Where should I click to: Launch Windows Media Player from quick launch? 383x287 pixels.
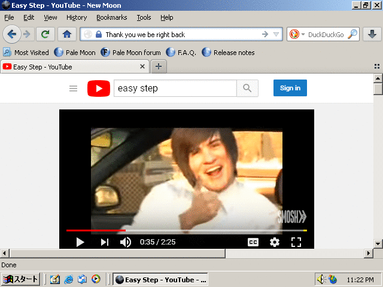click(x=96, y=279)
